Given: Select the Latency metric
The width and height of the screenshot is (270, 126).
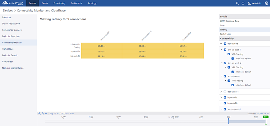Looking at the screenshot, I should pyautogui.click(x=244, y=29).
